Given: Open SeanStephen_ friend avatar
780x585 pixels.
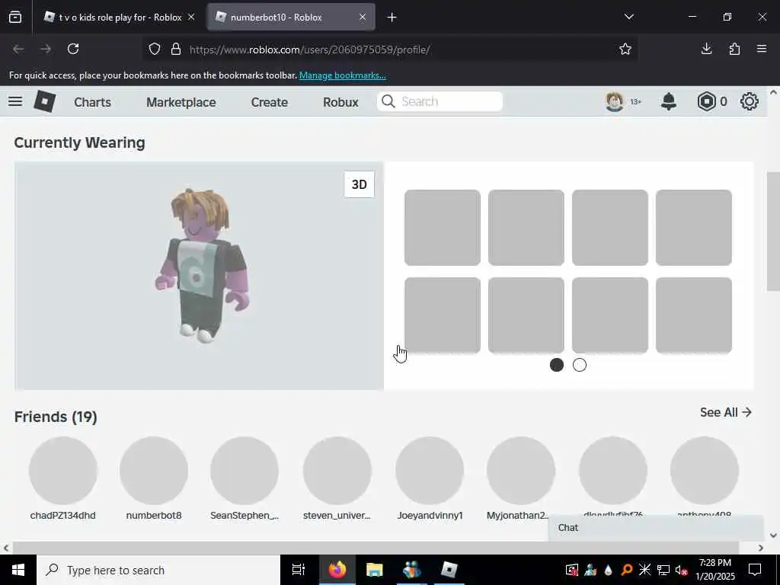Looking at the screenshot, I should point(245,471).
